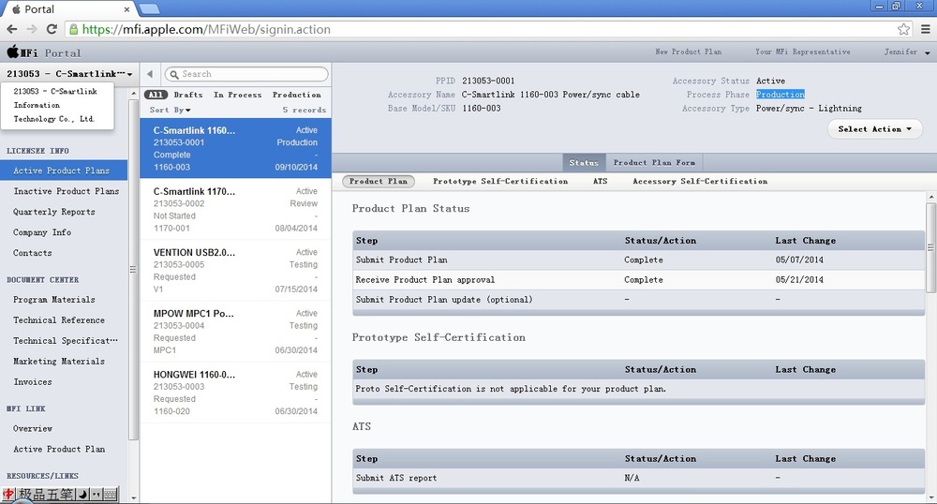Screen dimensions: 937x504
Task: Click IME Chinese mode icon in taskbar
Action: (x=8, y=495)
